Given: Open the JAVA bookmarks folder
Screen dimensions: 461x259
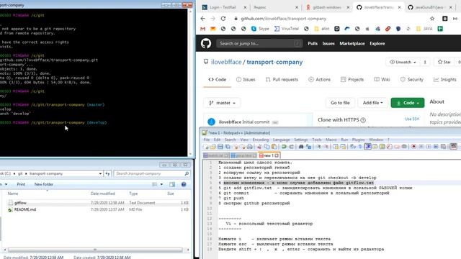Looking at the screenshot, I should [x=424, y=29].
